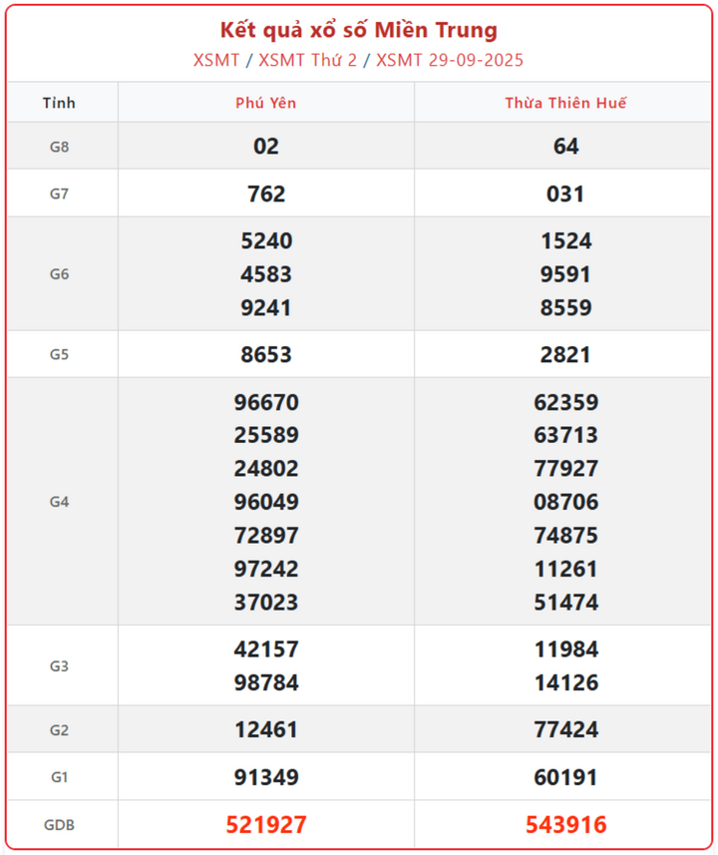Screen dimensions: 718x855
Task: Click the Thừa Thiên Huế column header
Action: pos(565,103)
